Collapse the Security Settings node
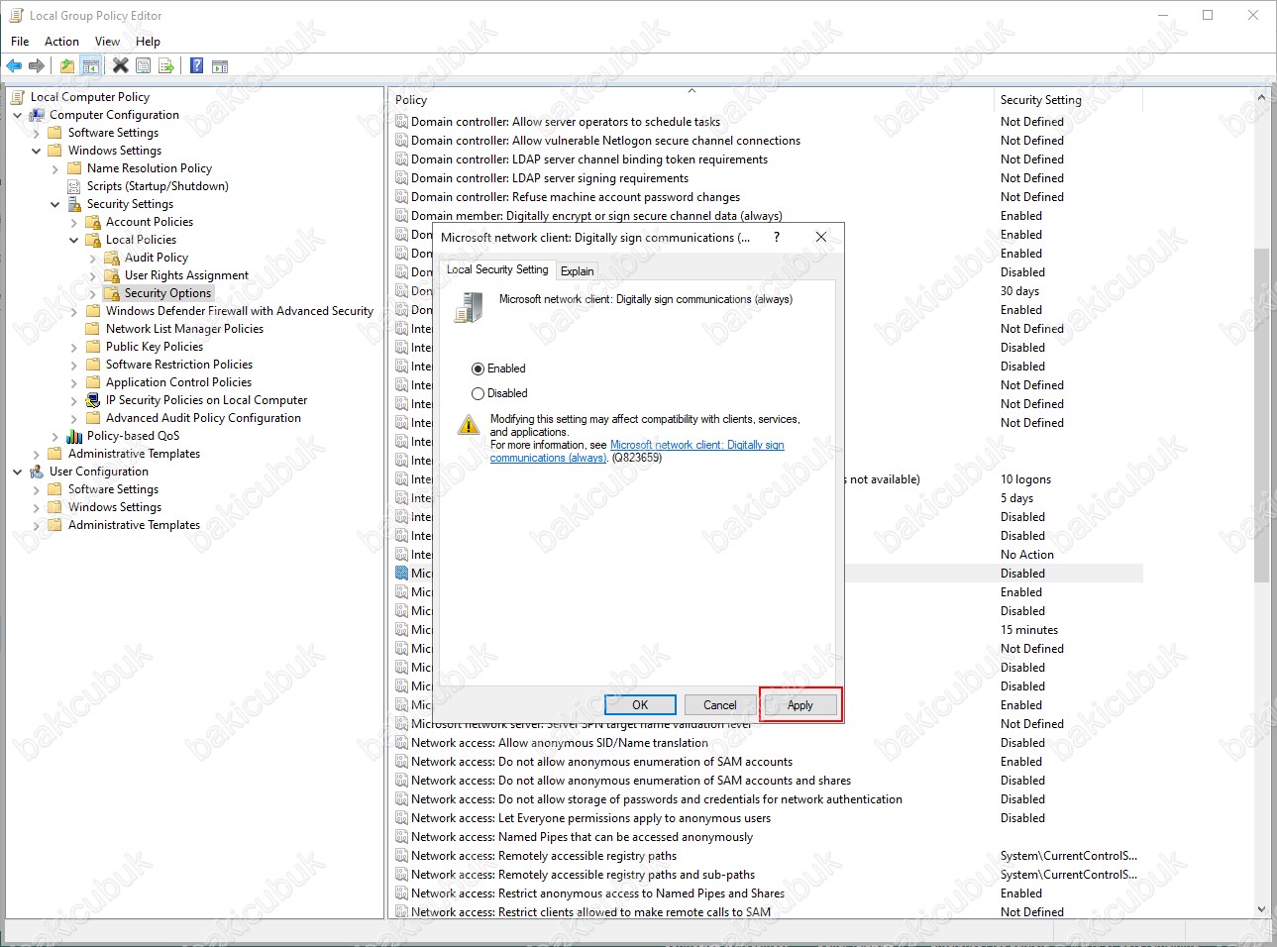The height and width of the screenshot is (947, 1277). [54, 204]
